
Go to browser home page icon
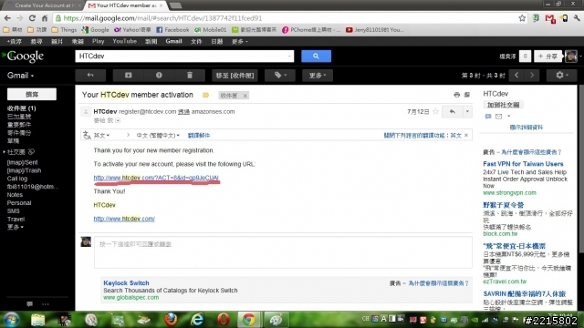click(x=45, y=18)
